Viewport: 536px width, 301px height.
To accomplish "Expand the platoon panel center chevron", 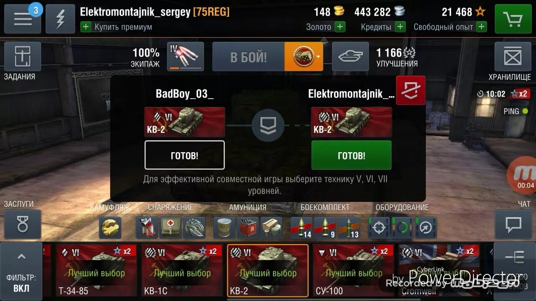I will point(268,125).
